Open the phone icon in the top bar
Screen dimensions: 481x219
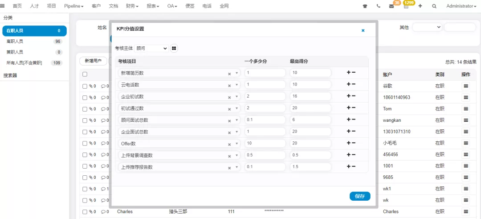click(x=379, y=6)
